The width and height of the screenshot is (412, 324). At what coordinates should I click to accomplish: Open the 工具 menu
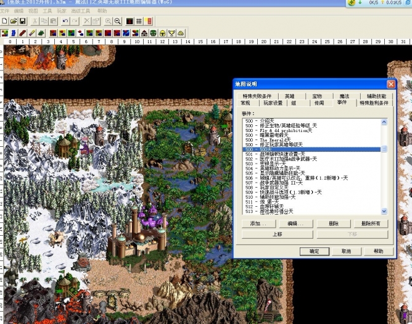coord(47,11)
